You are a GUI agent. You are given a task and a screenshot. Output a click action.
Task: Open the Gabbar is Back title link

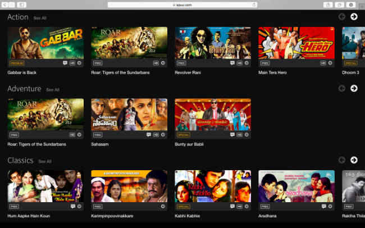[x=22, y=72]
